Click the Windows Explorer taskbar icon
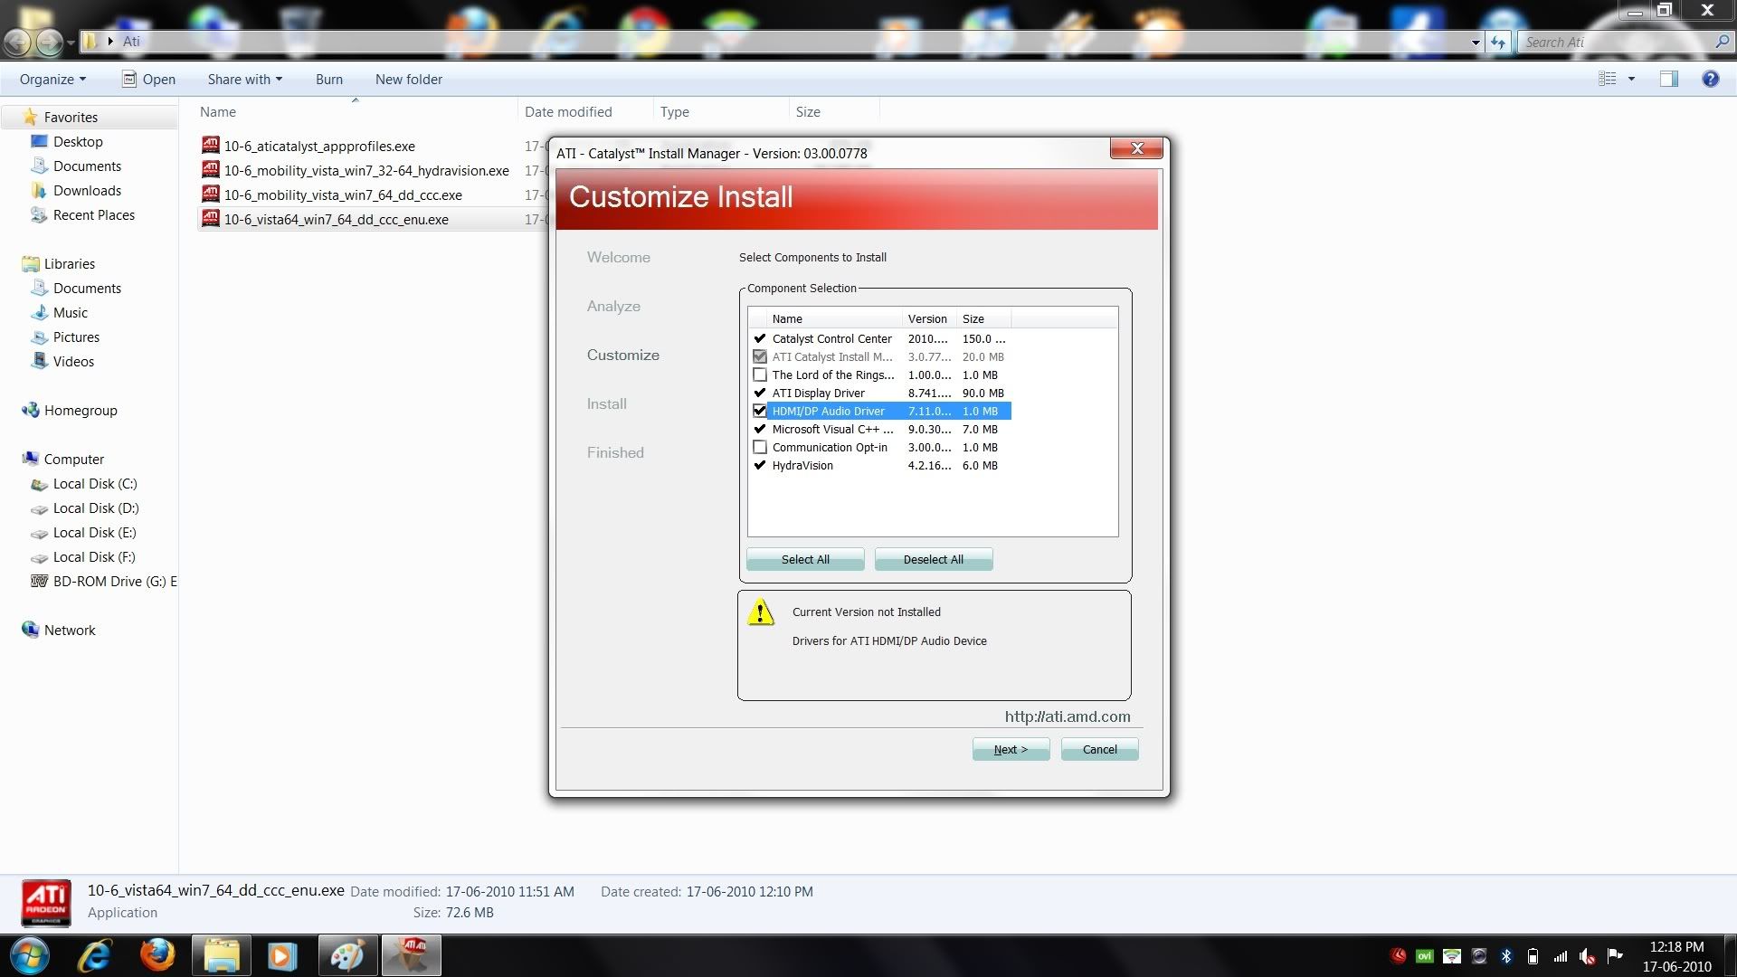This screenshot has height=977, width=1737. pyautogui.click(x=220, y=954)
